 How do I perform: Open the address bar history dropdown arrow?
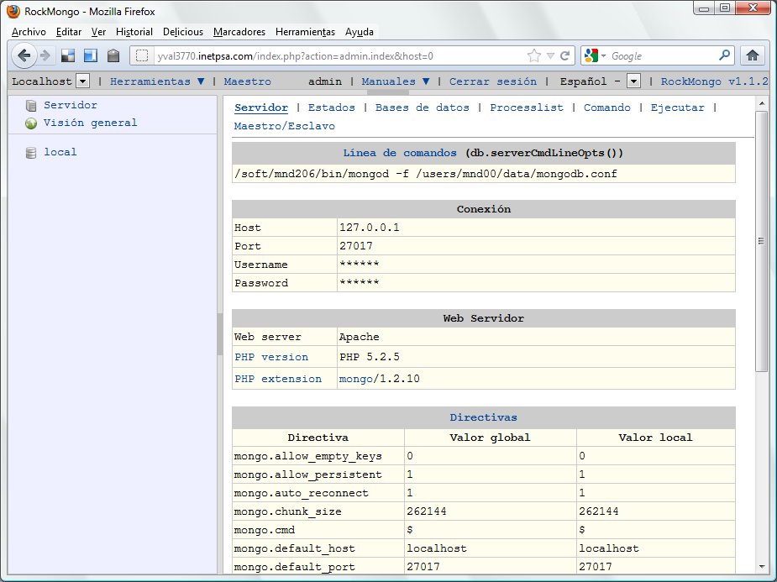550,56
